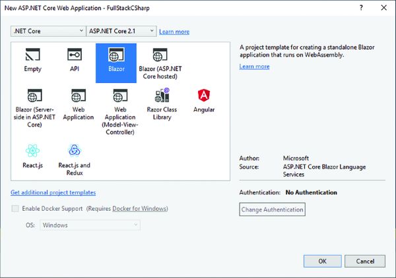
Task: Pick the Blazor (ASP.NET Core hosted) template
Action: pos(160,55)
